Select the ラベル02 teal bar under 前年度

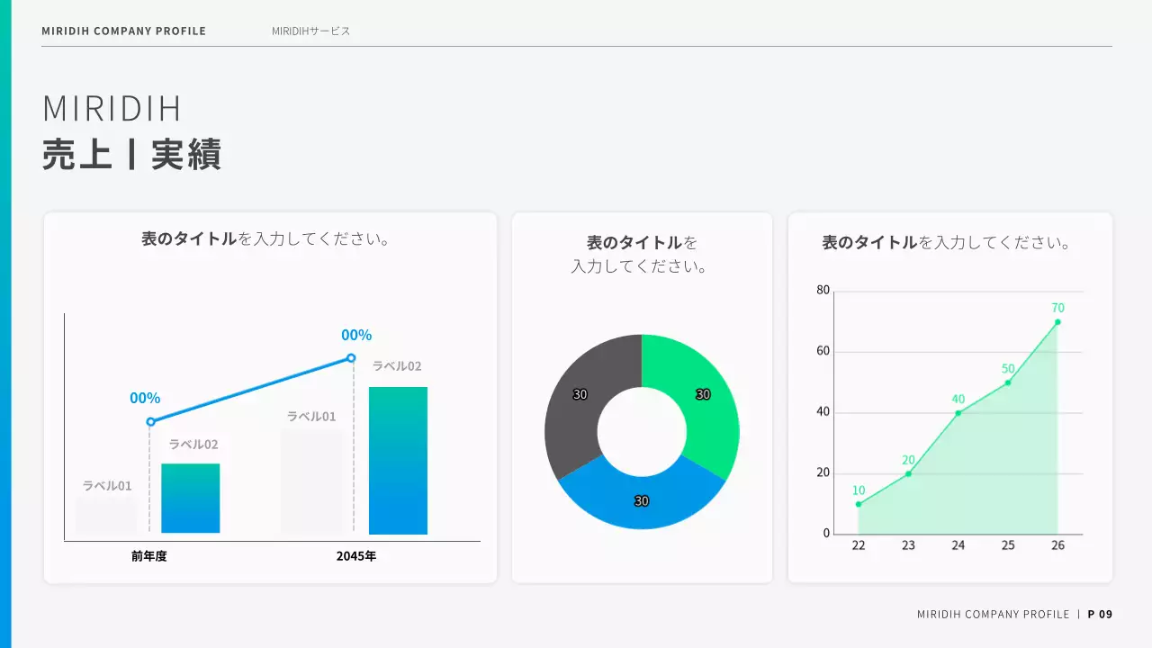[x=190, y=498]
